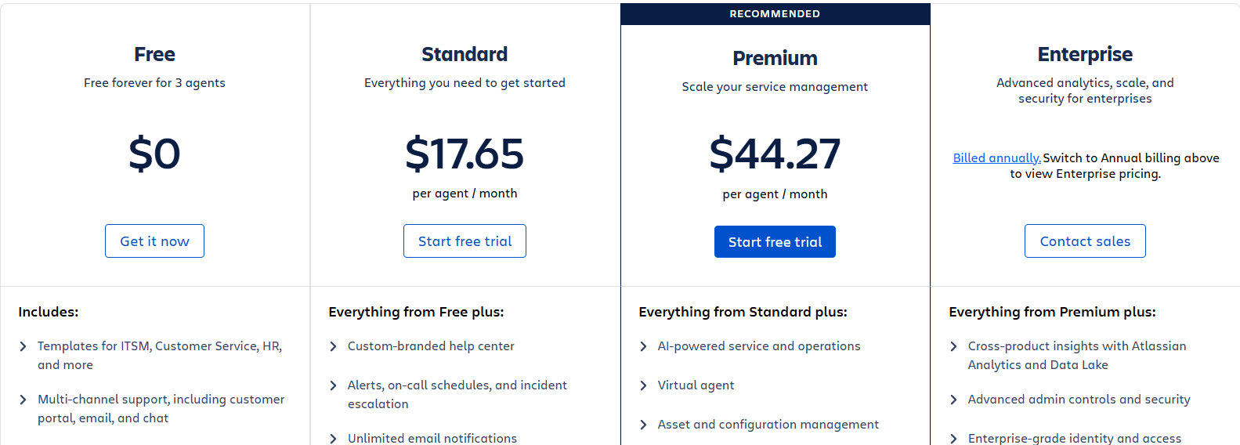1240x445 pixels.
Task: Select the Virtual agent feature text
Action: click(696, 385)
